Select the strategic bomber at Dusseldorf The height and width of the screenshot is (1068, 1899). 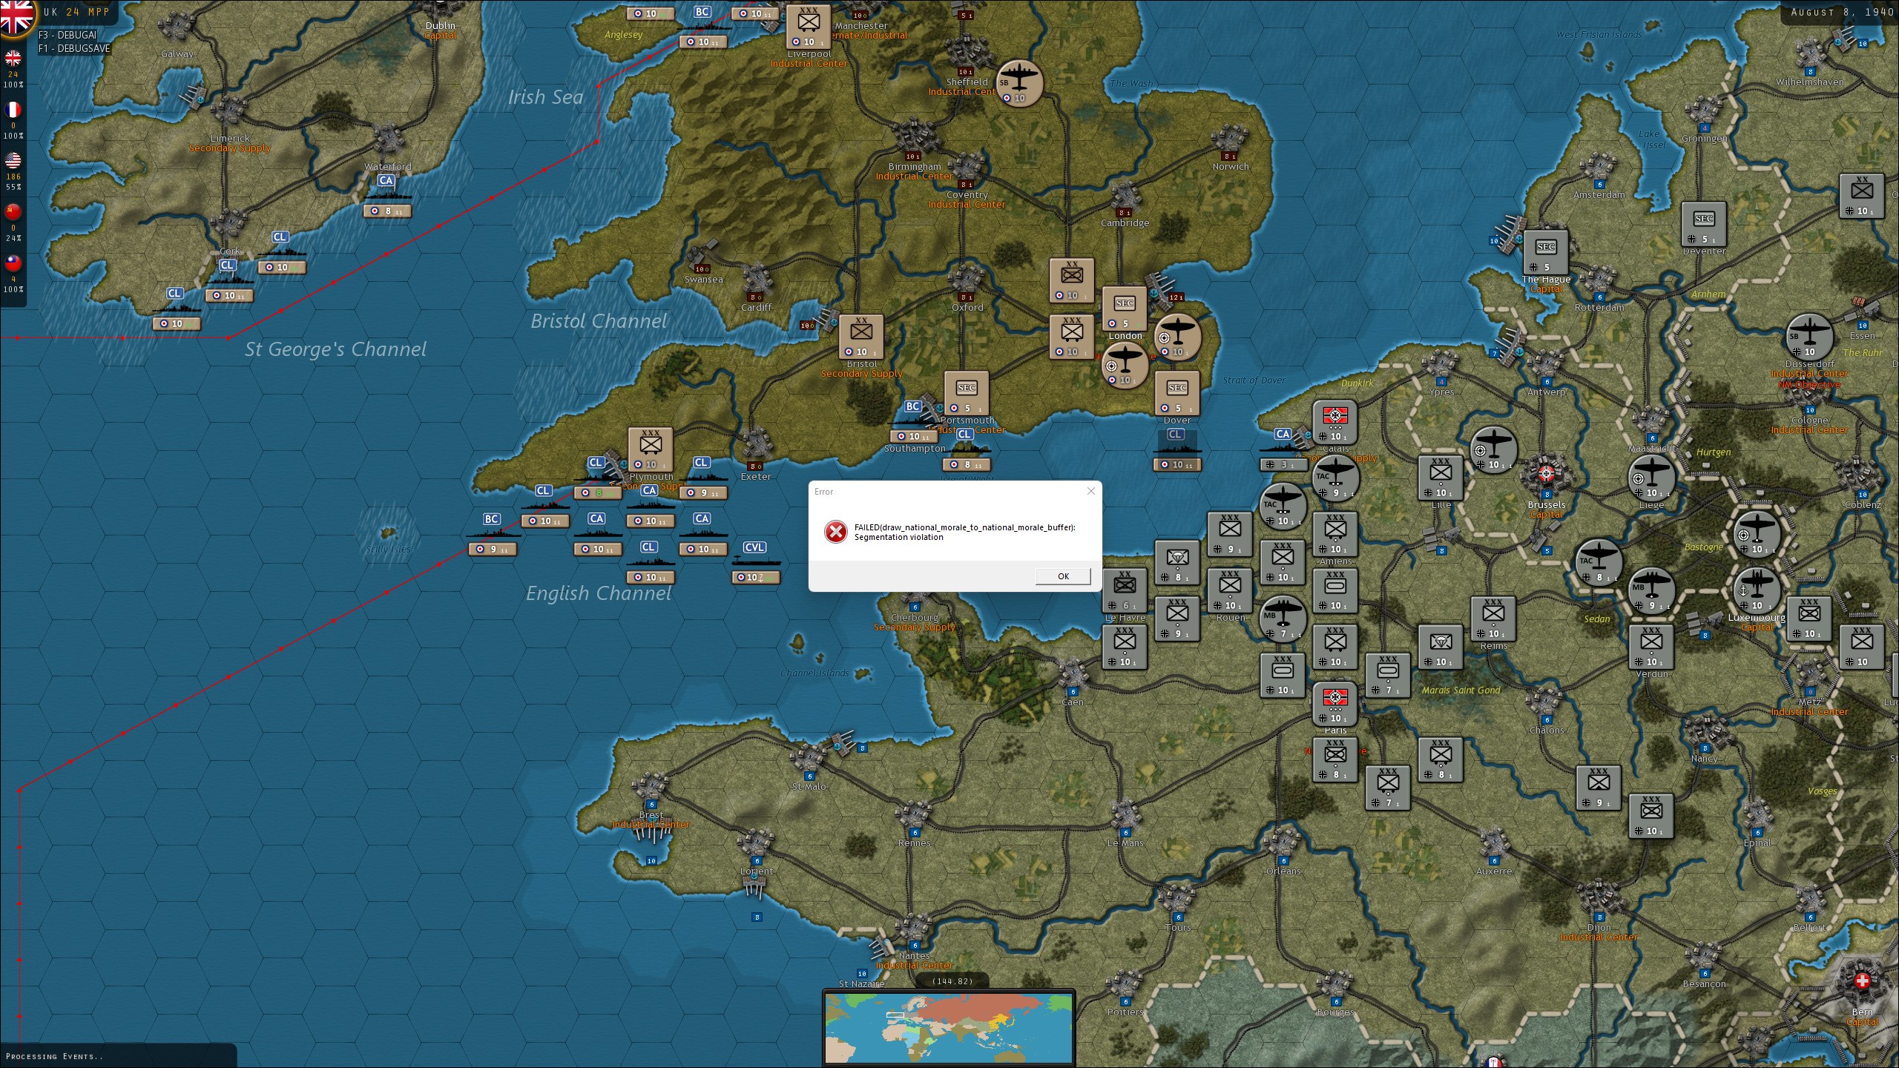(x=1809, y=337)
